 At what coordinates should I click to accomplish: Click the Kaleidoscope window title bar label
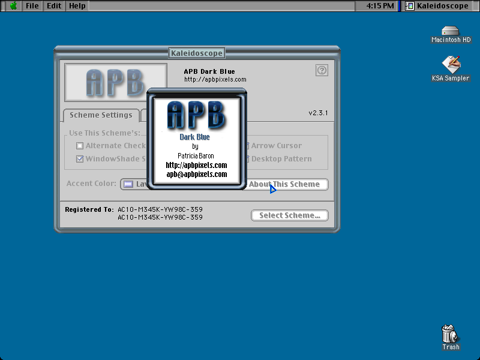pyautogui.click(x=197, y=53)
